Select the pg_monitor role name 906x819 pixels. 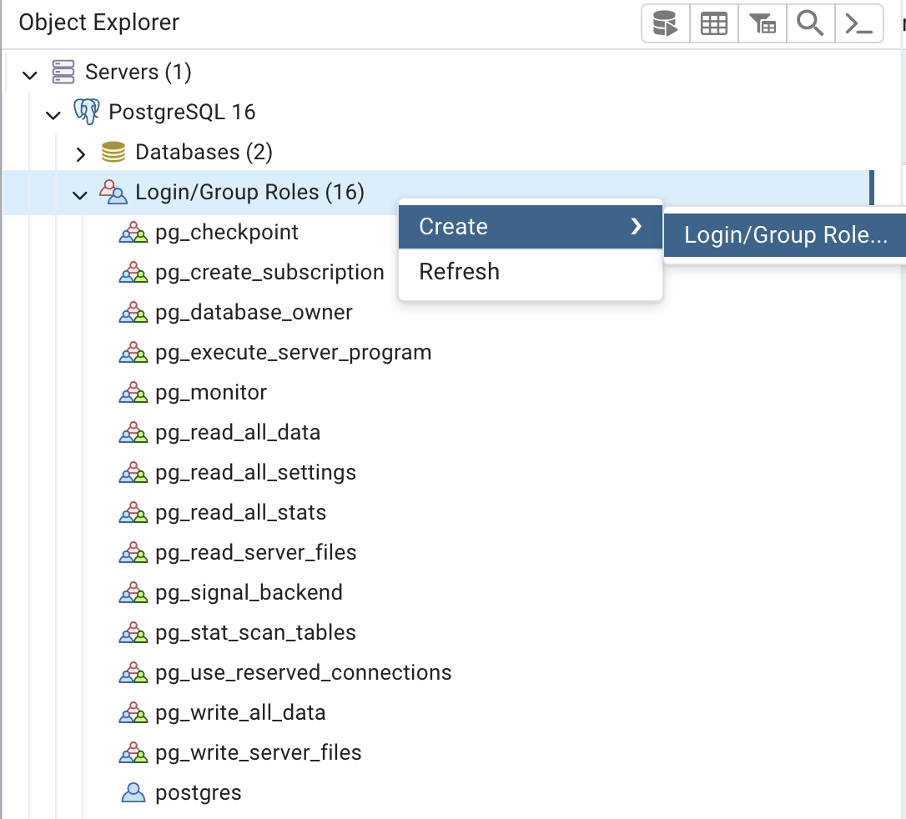[x=211, y=393]
